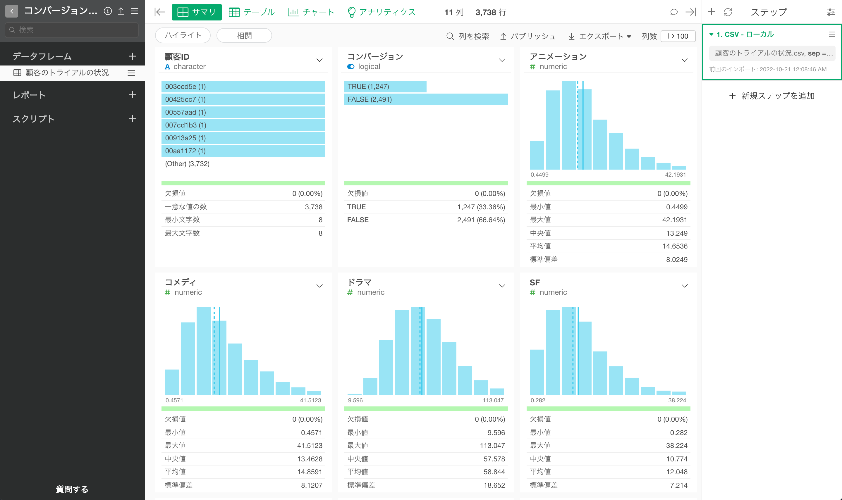
Task: Switch to アナリティクス view
Action: (x=382, y=12)
